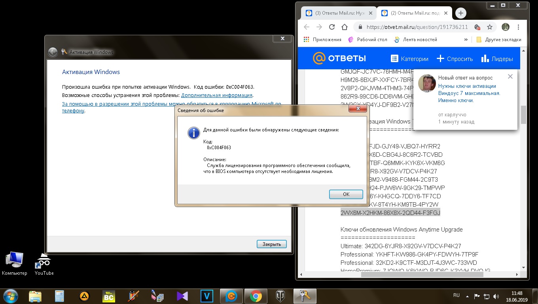Screen dimensions: 538x304
Task: Open the Дополнительная информация link
Action: 217,95
